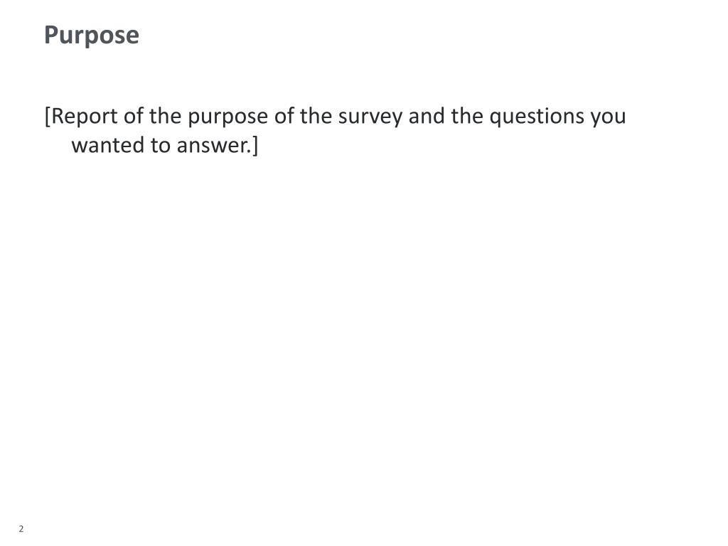This screenshot has height=546, width=728.
Task: Click the slide number 2
Action: [21, 529]
